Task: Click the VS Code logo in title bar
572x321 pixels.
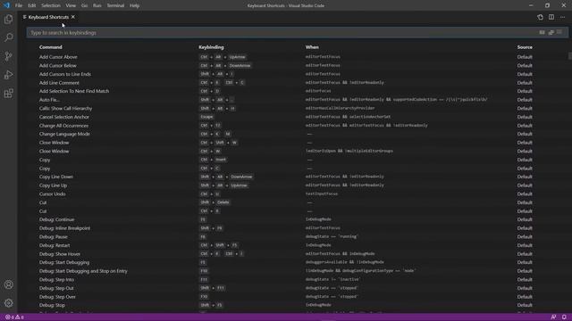Action: click(x=6, y=5)
